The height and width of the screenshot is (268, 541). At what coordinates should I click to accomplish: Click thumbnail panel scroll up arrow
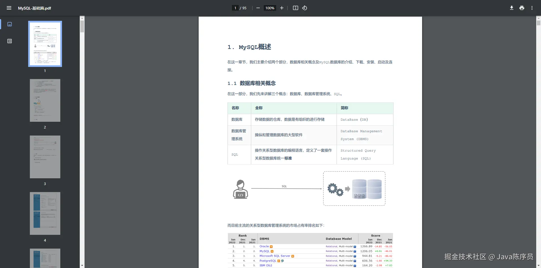click(82, 18)
